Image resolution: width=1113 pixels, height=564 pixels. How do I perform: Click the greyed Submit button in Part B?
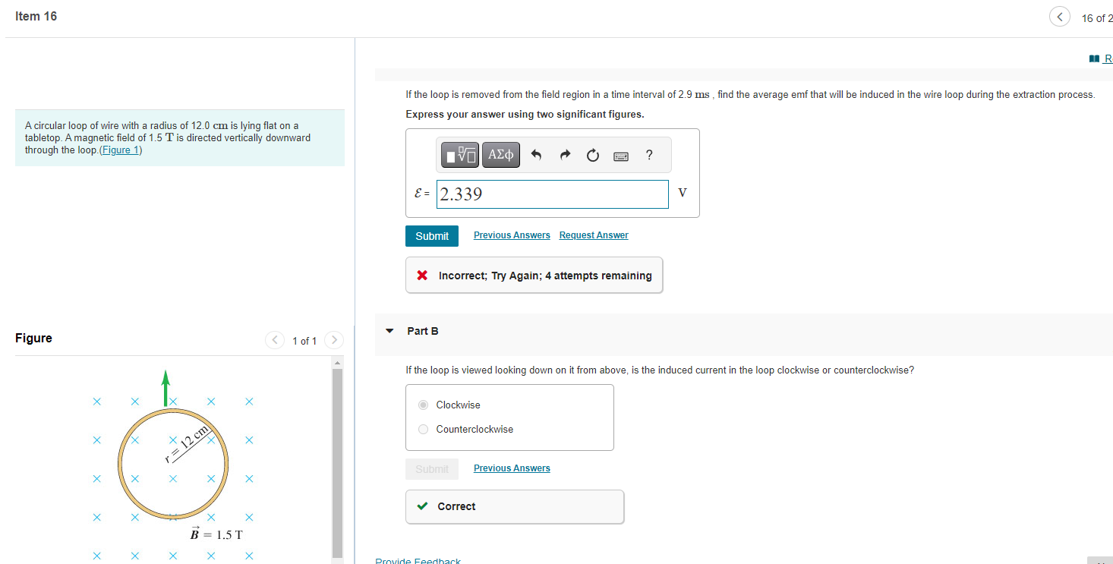click(x=432, y=469)
